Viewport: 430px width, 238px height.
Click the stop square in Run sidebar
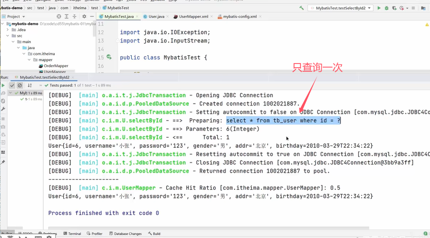click(3, 119)
